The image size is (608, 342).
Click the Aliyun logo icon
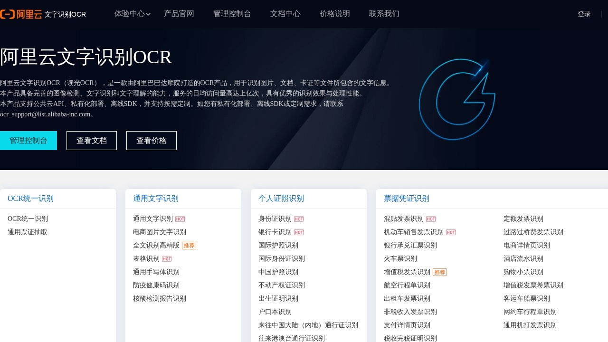[x=21, y=14]
